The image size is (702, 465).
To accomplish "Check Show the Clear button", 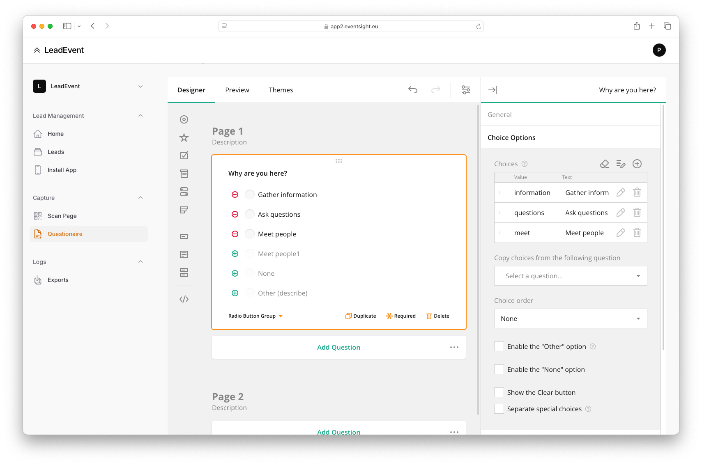I will [x=499, y=392].
